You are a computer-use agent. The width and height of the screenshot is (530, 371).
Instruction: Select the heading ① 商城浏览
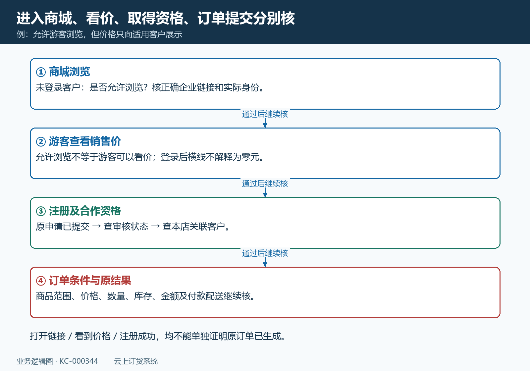63,72
